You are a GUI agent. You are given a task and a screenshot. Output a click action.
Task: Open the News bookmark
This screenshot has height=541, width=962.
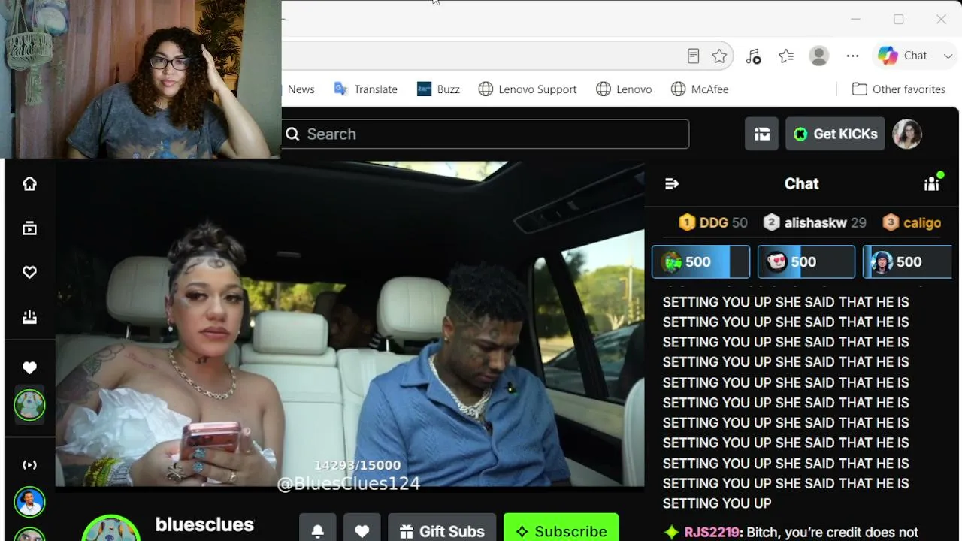tap(301, 89)
